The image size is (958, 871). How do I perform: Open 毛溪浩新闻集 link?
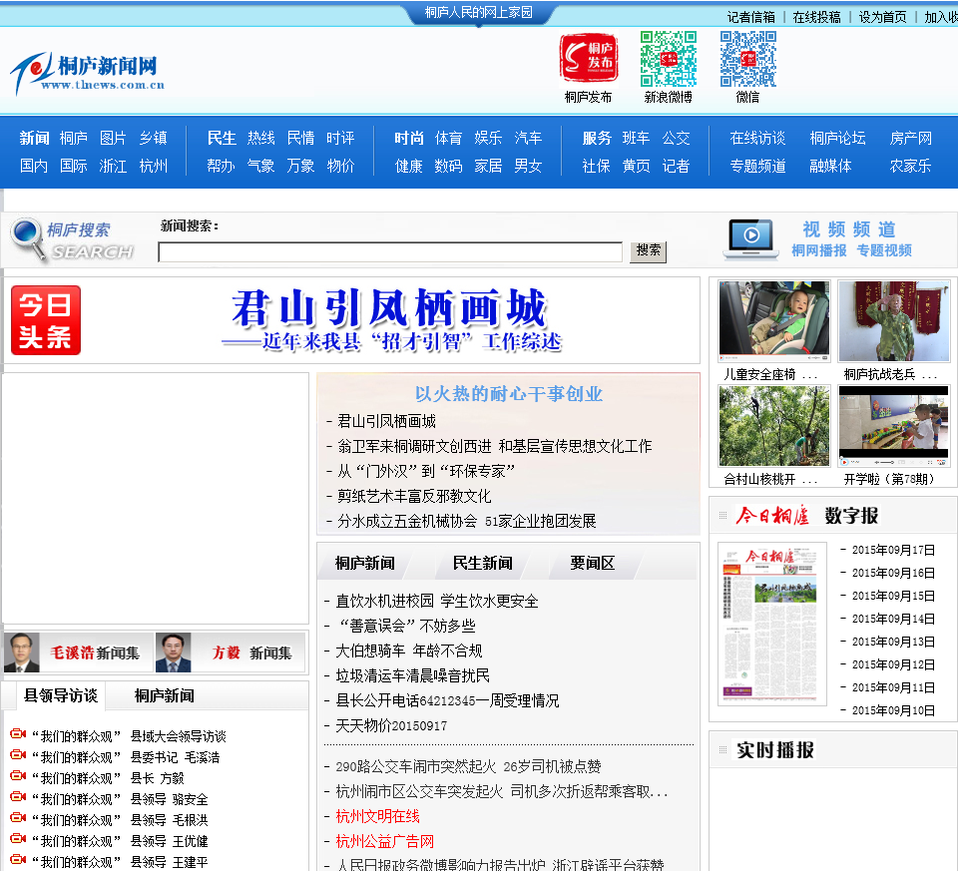(x=95, y=653)
